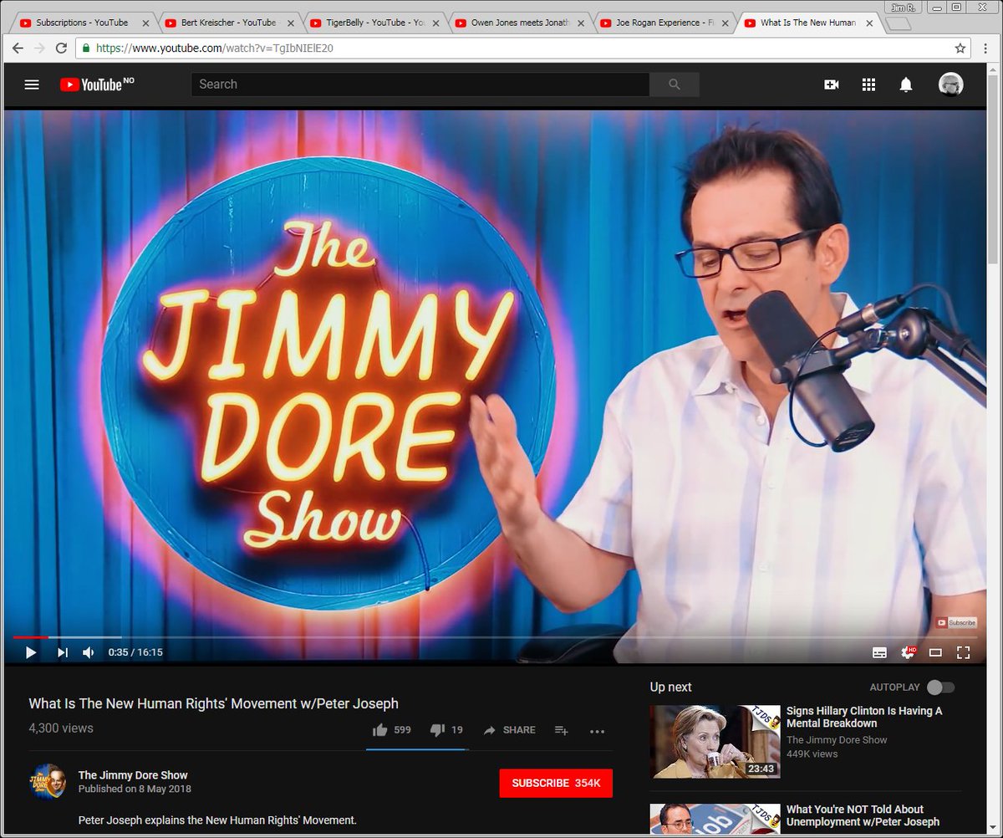Screen dimensions: 1003x838
Task: Subscribe to The Jimmy Dore Show
Action: click(x=556, y=783)
